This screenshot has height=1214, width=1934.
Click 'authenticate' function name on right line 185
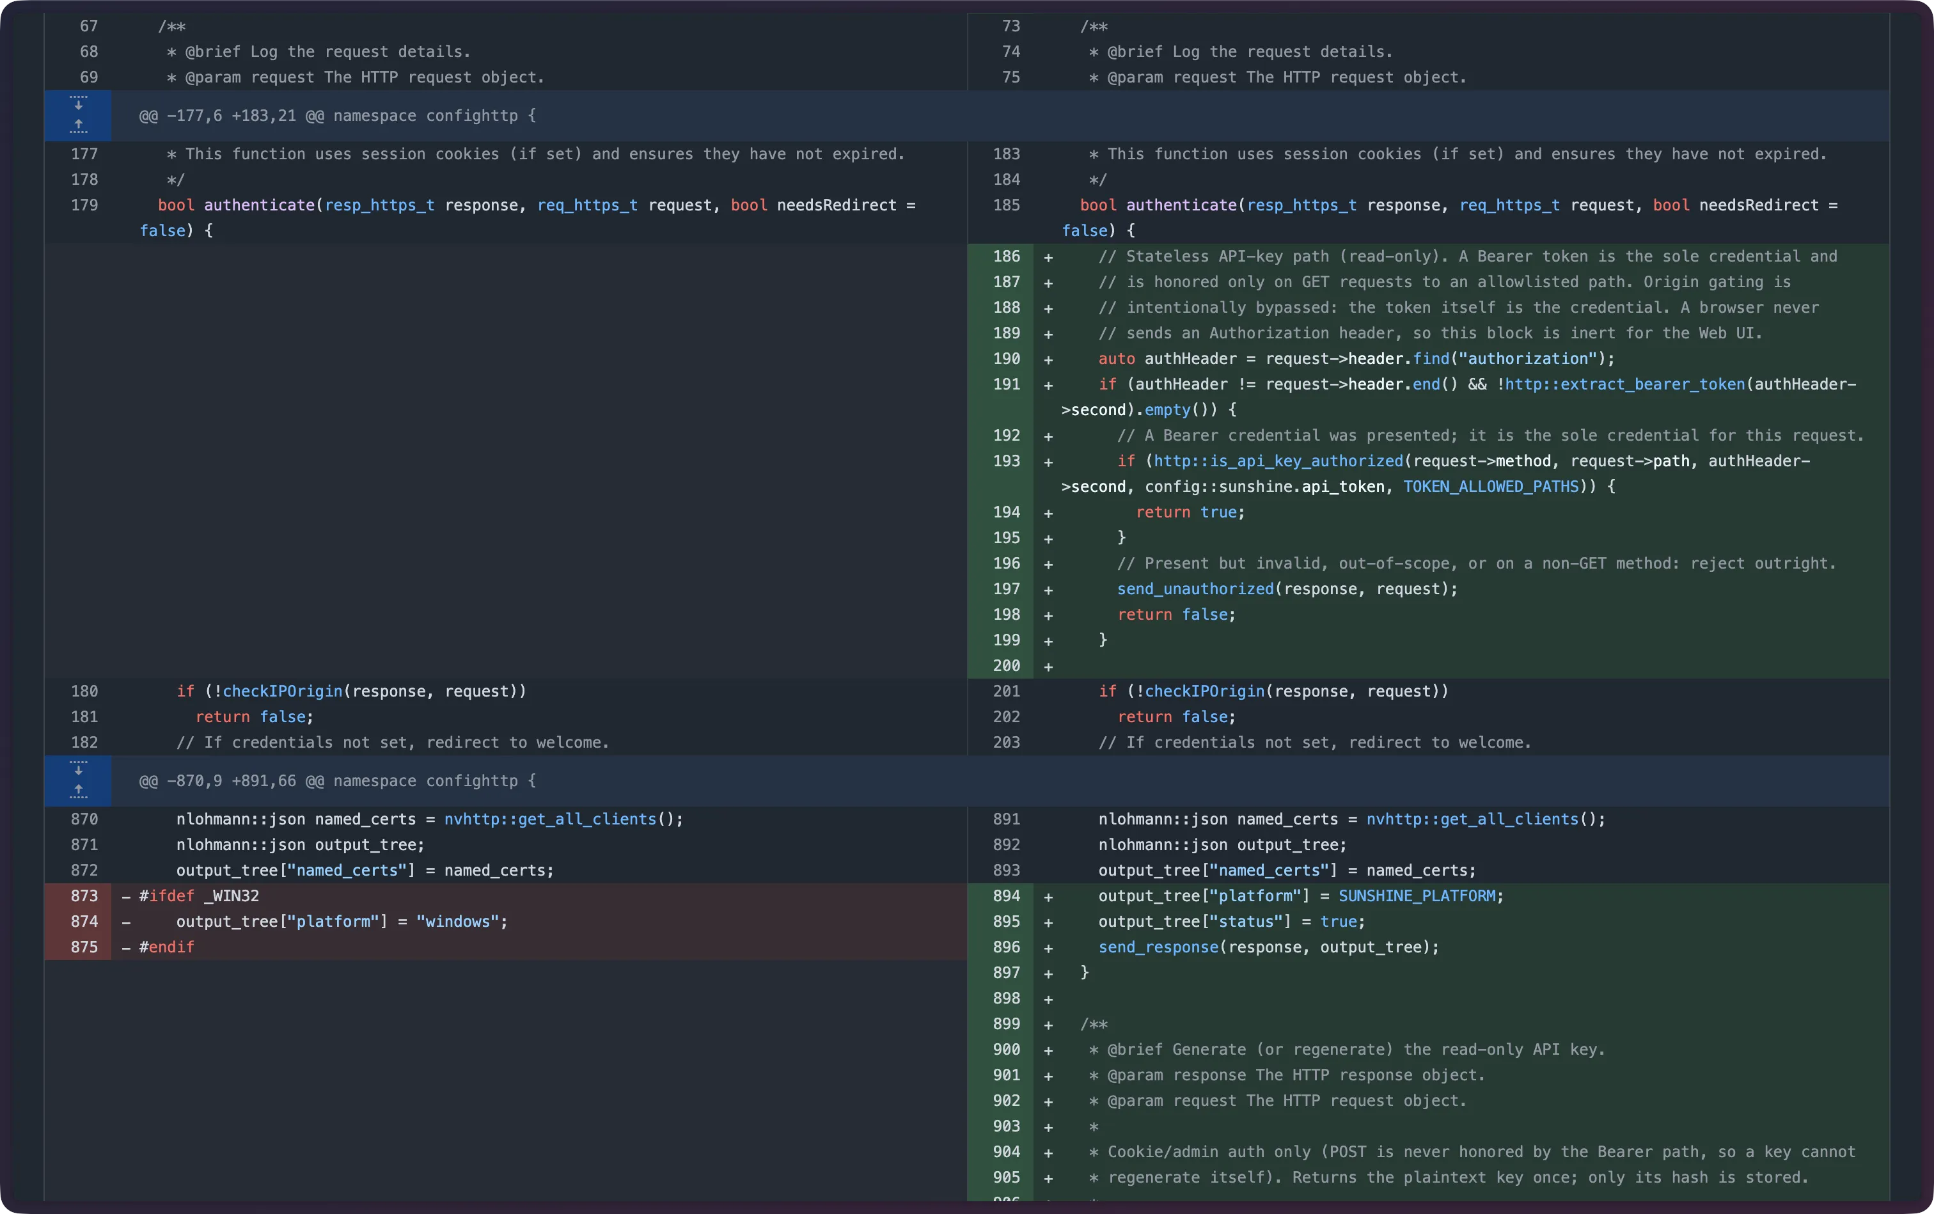[x=1182, y=205]
